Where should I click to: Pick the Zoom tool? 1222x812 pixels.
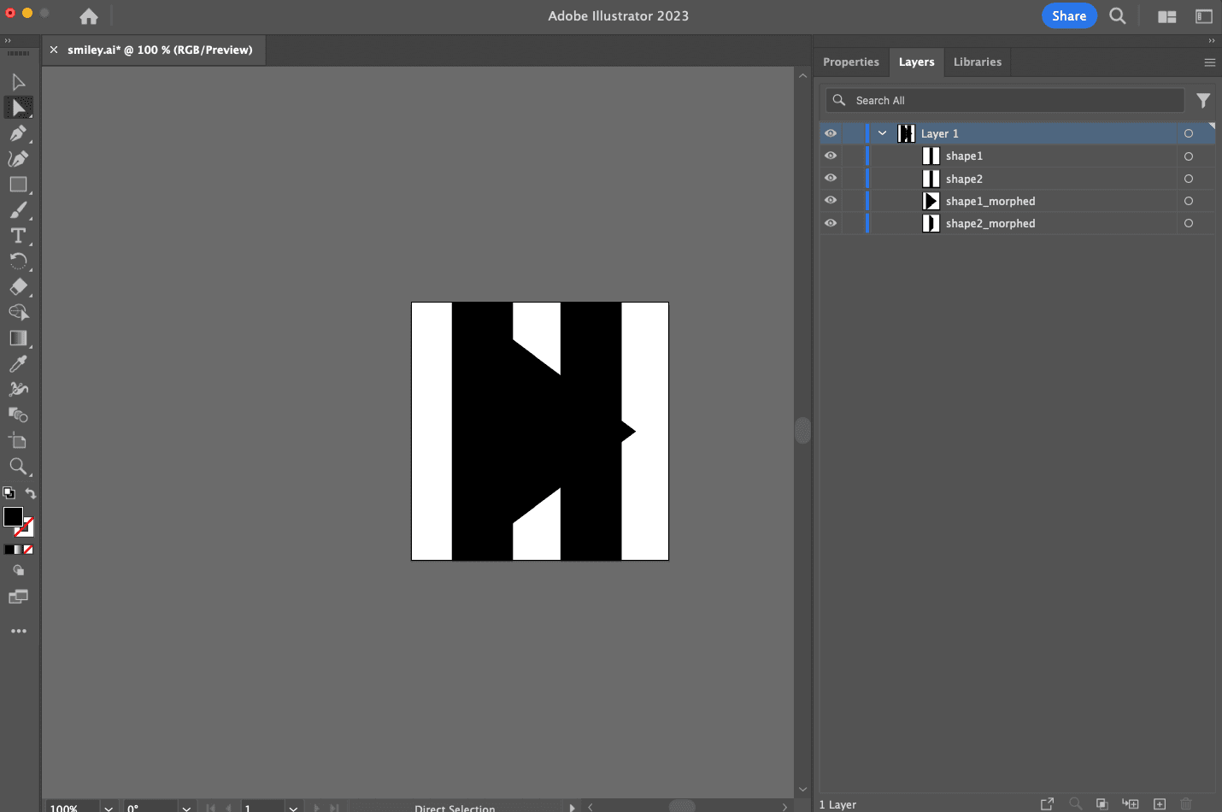[19, 467]
